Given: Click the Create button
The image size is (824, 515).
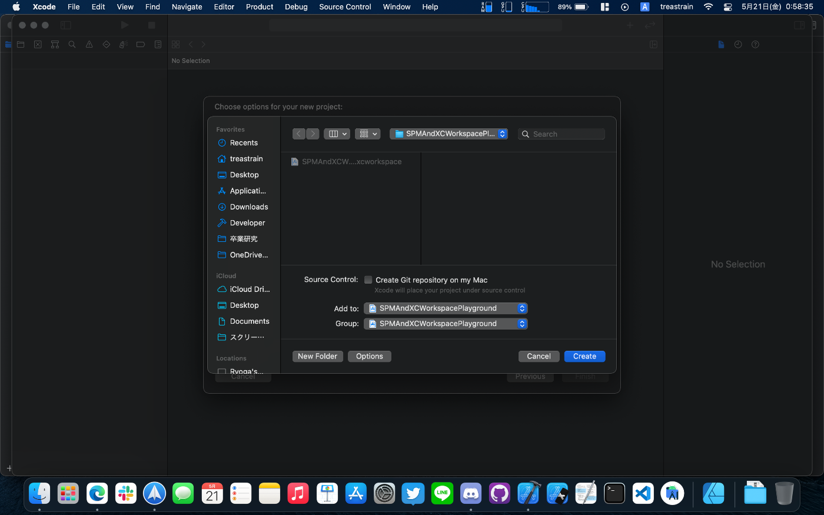Looking at the screenshot, I should (584, 357).
